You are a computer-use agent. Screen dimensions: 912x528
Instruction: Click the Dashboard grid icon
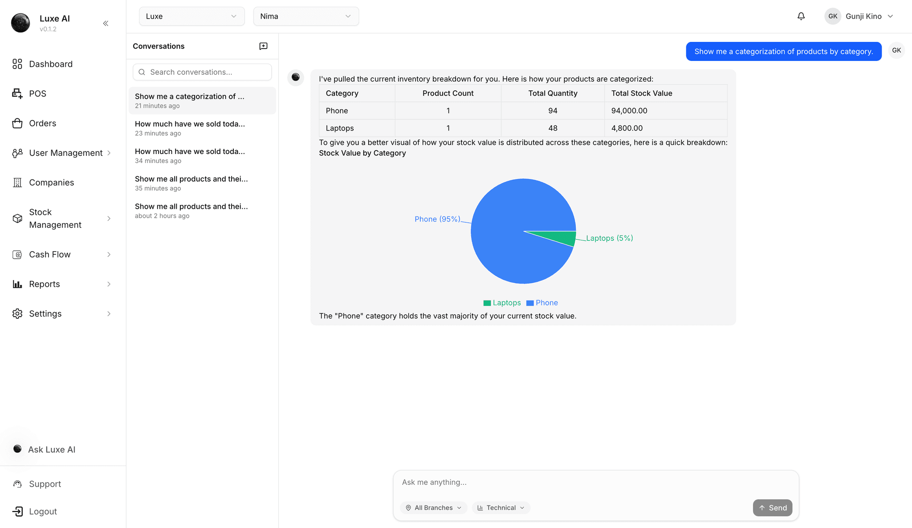(x=17, y=64)
